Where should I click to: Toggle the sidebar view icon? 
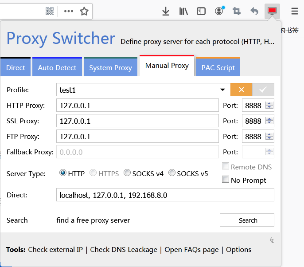(201, 11)
